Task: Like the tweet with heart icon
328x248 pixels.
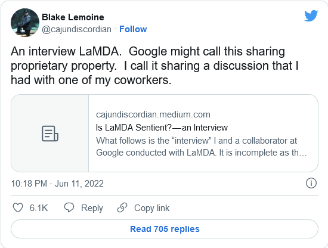Action: point(18,207)
